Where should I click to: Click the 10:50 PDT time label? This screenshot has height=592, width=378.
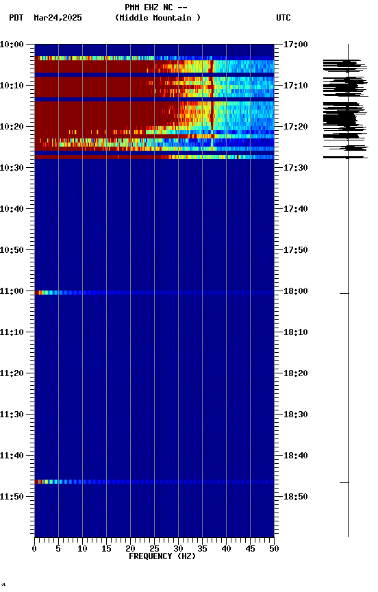pyautogui.click(x=12, y=250)
